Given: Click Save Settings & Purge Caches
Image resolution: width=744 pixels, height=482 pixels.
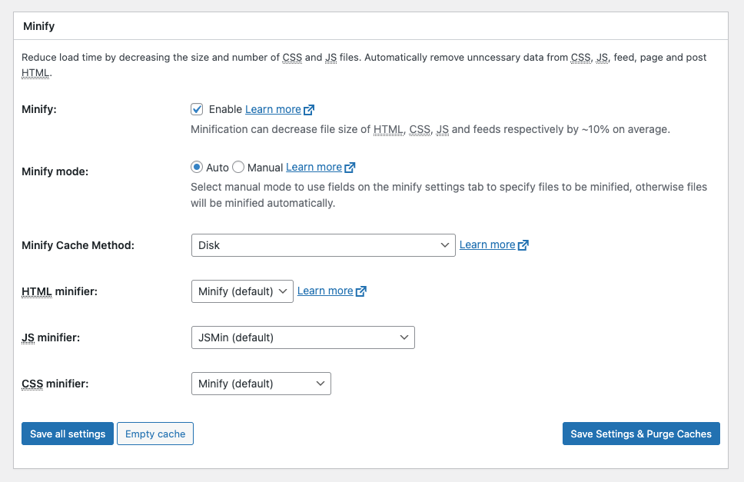Looking at the screenshot, I should click(x=641, y=434).
